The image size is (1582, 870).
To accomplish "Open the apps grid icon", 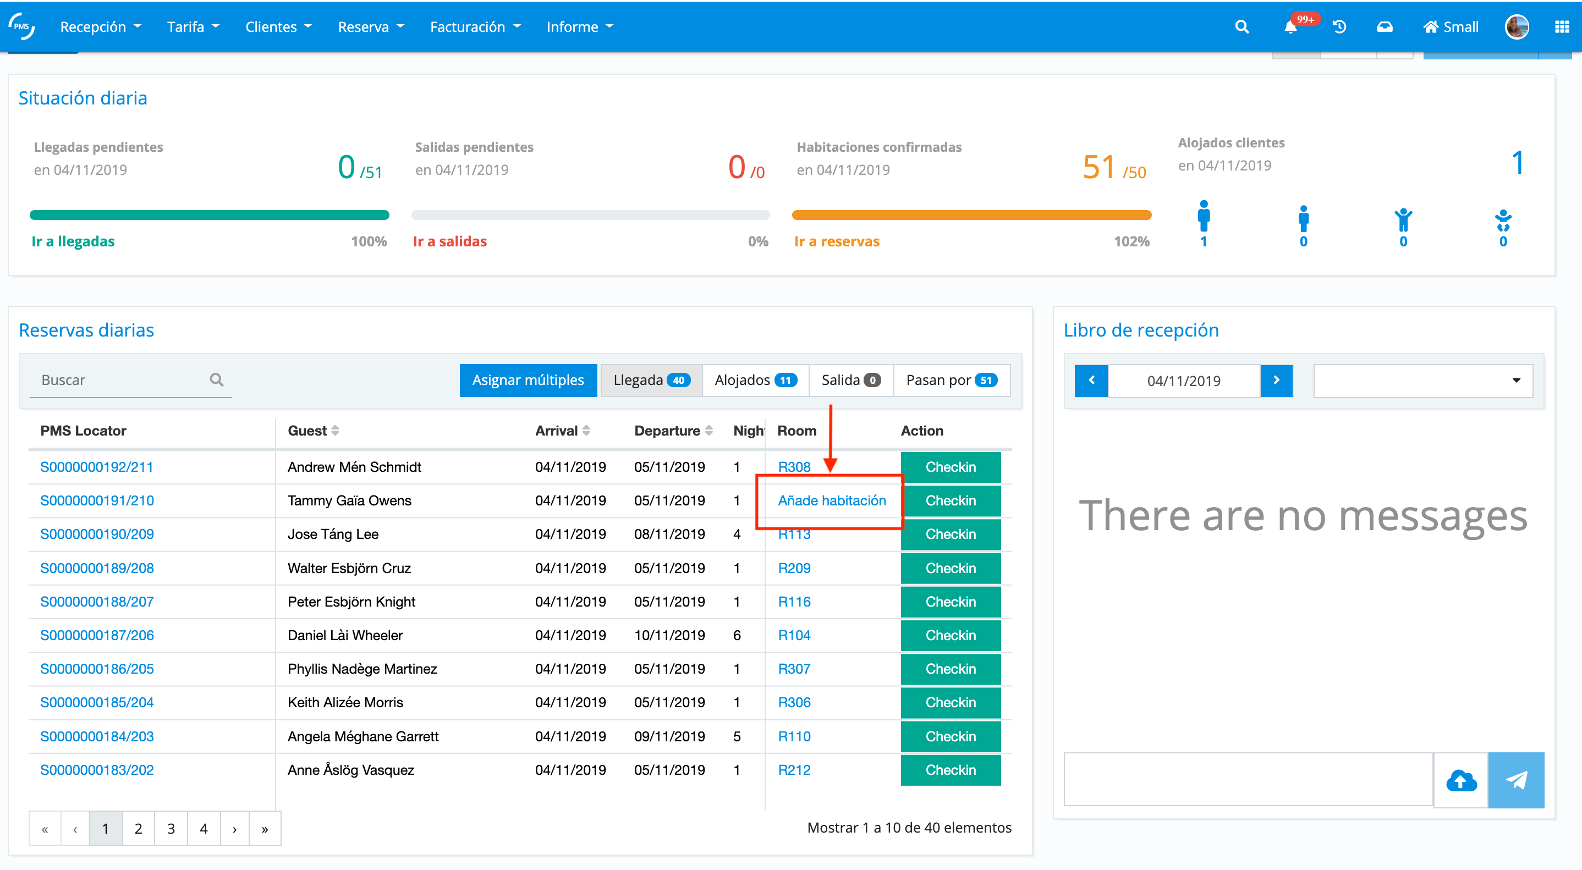I will pos(1562,27).
